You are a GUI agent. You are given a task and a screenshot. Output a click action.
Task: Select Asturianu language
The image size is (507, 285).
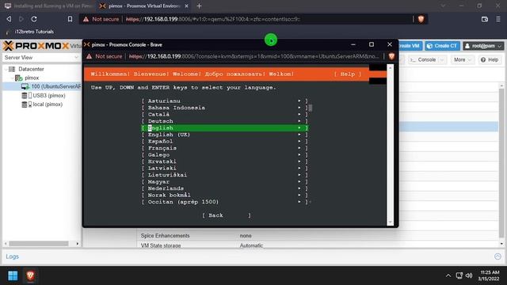point(225,101)
